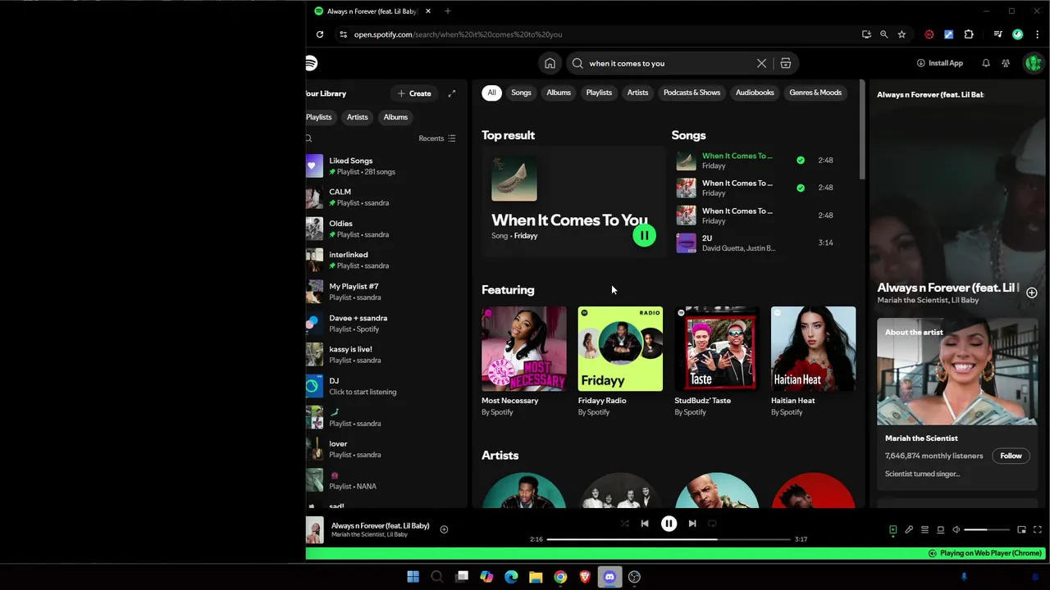Install the web app via address bar icon
The image size is (1050, 590).
tap(866, 34)
